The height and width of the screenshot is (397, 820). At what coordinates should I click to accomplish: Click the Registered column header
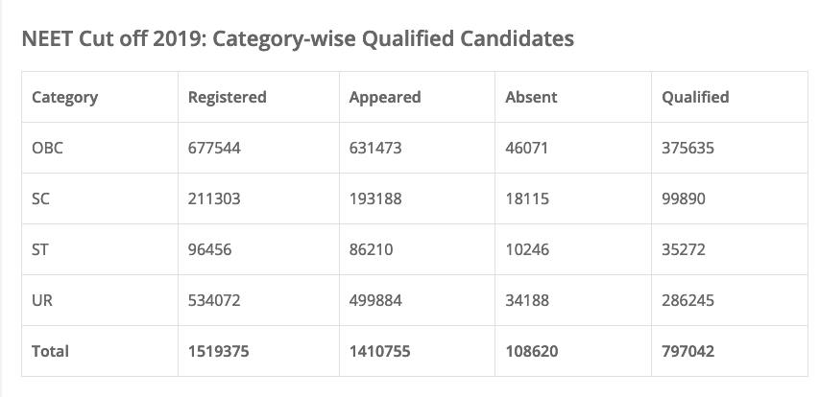click(x=228, y=97)
